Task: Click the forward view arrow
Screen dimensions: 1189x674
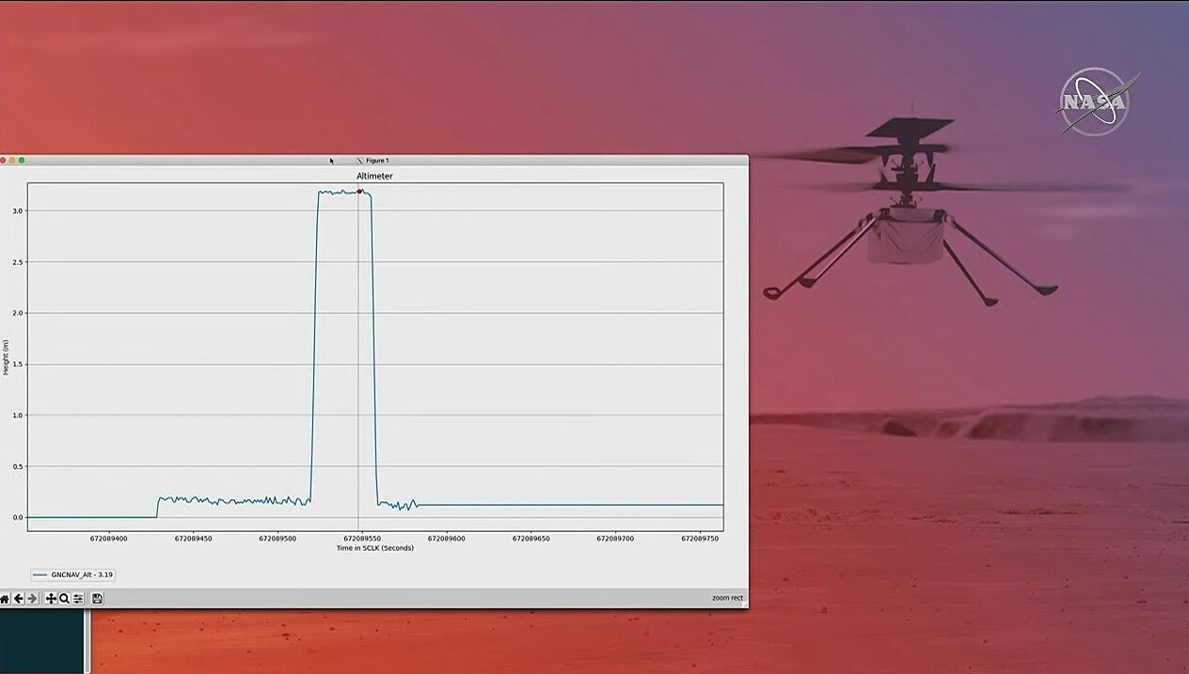Action: [x=32, y=599]
